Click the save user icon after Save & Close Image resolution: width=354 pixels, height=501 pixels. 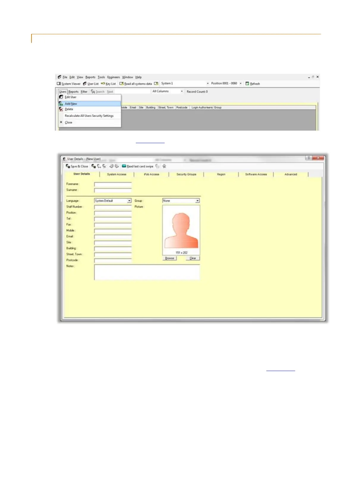tap(94, 166)
